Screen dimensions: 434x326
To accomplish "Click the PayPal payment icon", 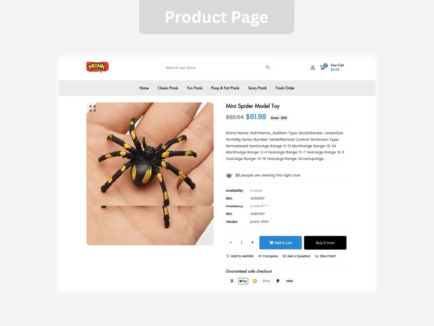I will tap(278, 281).
